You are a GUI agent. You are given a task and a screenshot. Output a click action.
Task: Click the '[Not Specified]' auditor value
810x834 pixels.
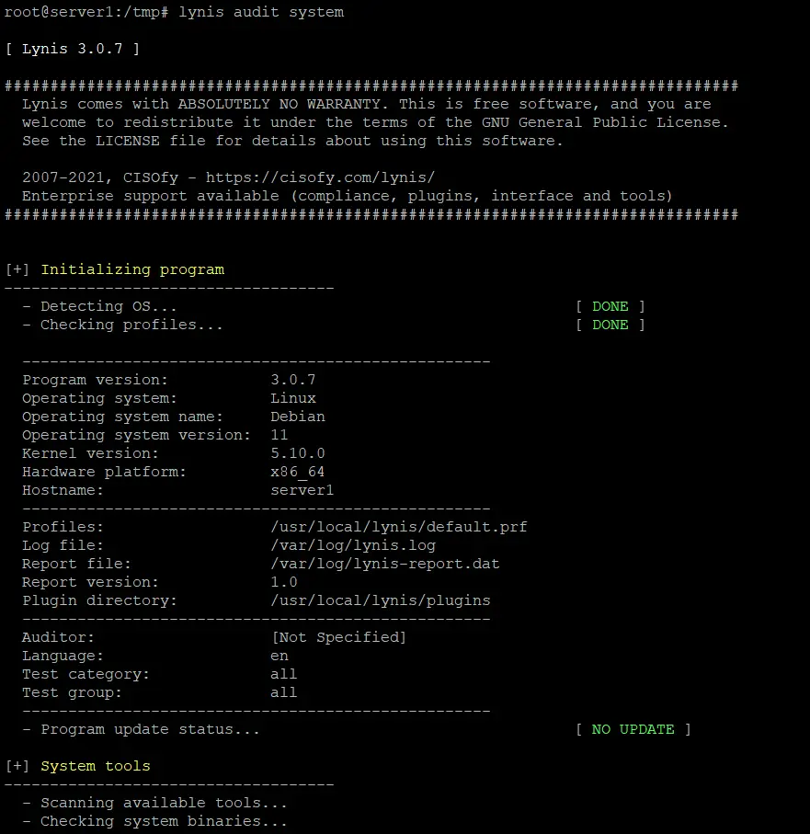coord(338,637)
